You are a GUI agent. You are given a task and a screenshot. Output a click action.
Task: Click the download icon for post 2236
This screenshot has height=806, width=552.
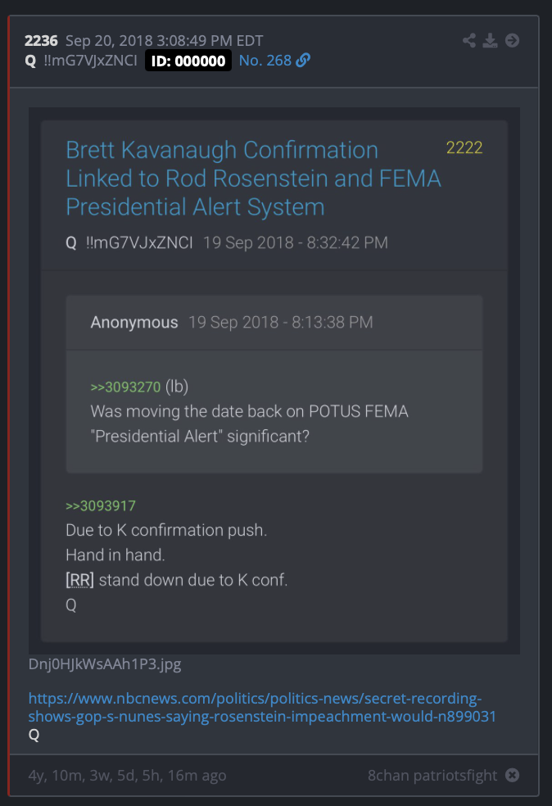point(490,41)
